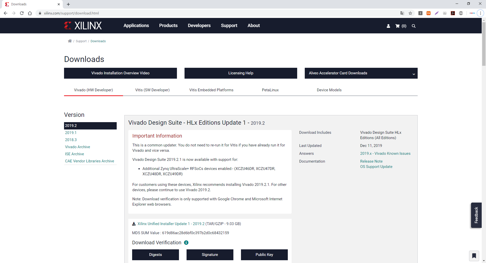Click Vivado Installation Overview Video button
The height and width of the screenshot is (263, 486).
(x=120, y=73)
